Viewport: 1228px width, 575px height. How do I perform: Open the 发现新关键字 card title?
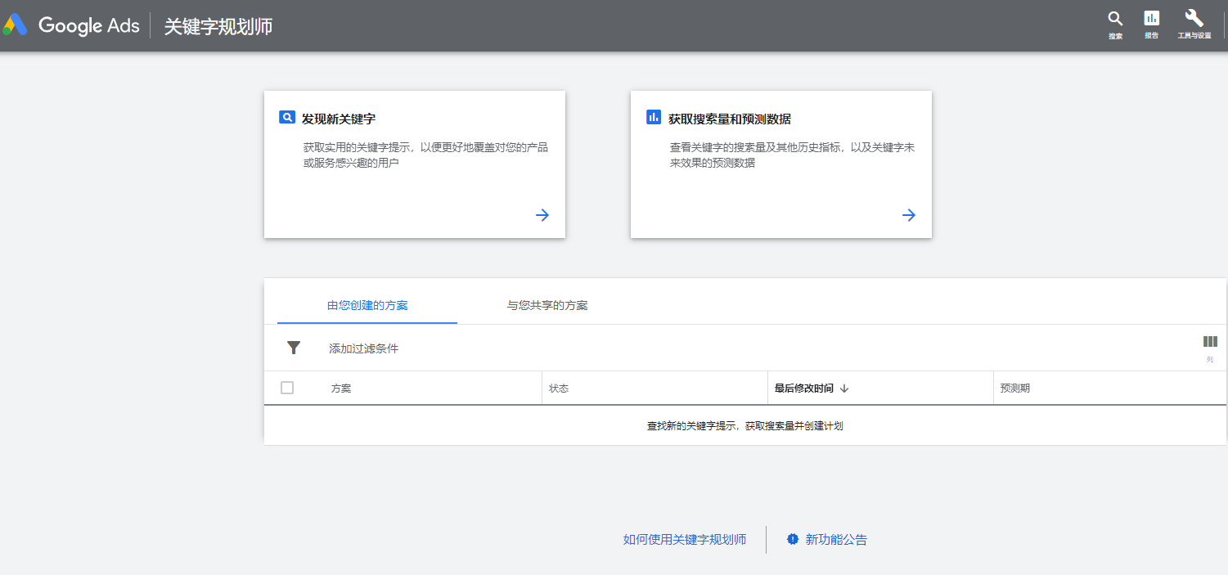click(x=339, y=119)
